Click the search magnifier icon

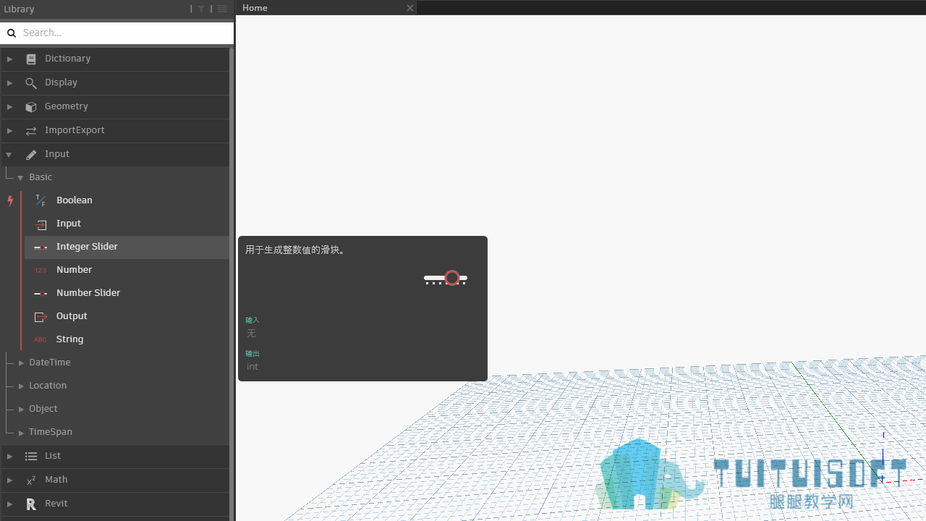(x=11, y=33)
